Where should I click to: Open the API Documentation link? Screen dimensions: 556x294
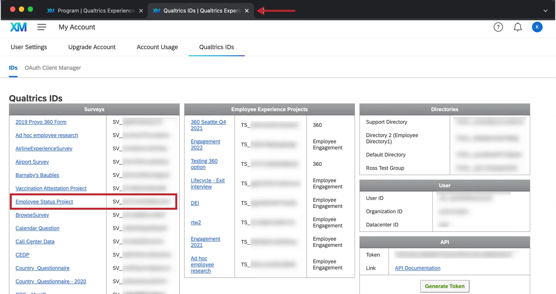pyautogui.click(x=417, y=268)
